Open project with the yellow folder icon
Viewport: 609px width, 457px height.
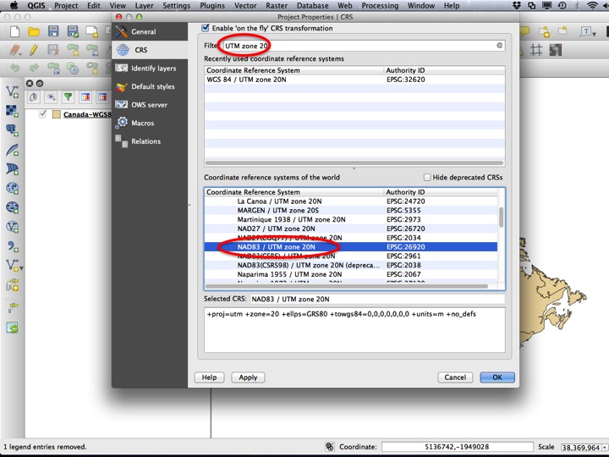point(34,31)
